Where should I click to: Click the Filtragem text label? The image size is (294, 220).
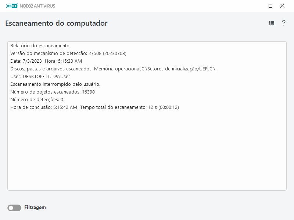[x=35, y=208]
